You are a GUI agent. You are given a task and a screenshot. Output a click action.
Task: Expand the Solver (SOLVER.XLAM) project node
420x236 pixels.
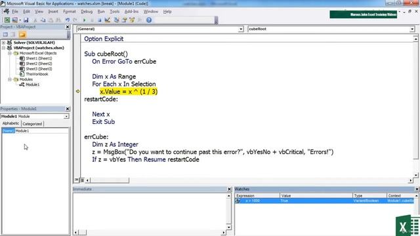pyautogui.click(x=3, y=43)
